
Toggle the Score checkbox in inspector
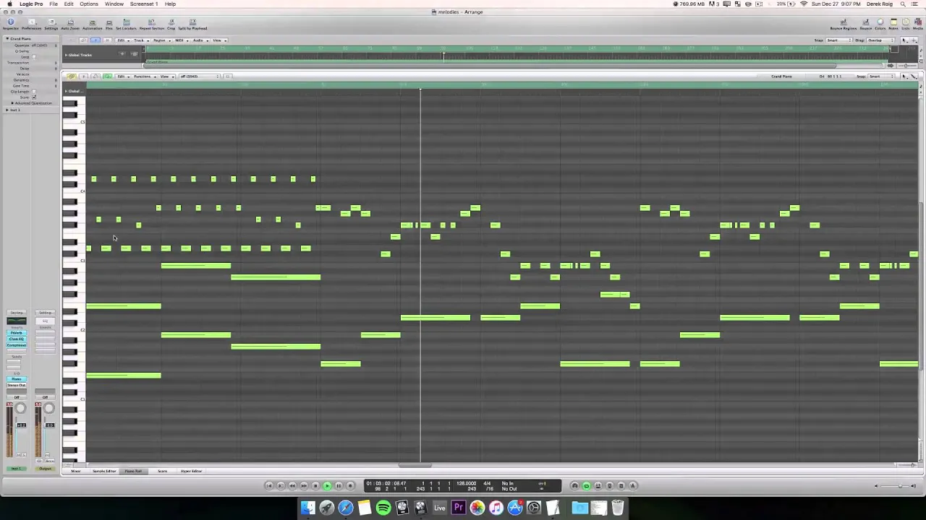click(x=34, y=97)
